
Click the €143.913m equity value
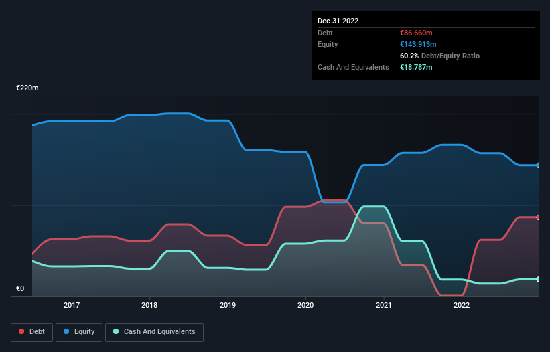pos(418,44)
